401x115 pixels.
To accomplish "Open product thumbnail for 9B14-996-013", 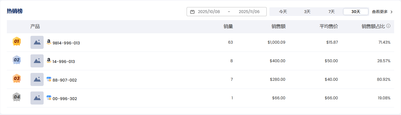I will click(37, 42).
